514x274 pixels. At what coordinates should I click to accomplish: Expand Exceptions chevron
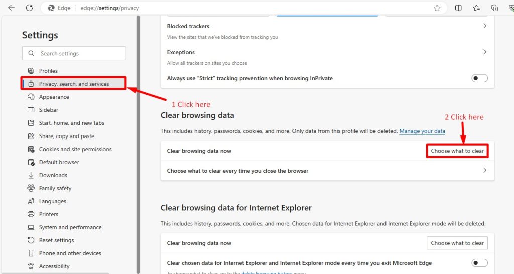[485, 52]
